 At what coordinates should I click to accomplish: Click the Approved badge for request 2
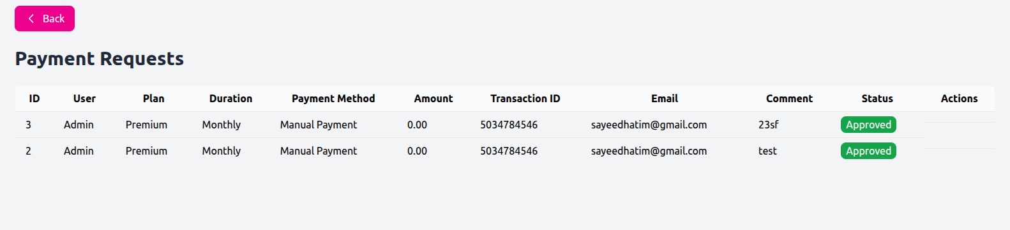point(868,151)
